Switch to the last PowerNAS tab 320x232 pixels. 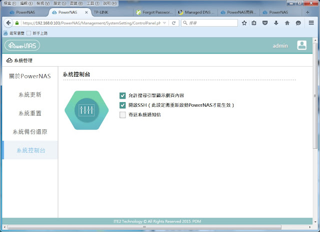[x=281, y=12]
